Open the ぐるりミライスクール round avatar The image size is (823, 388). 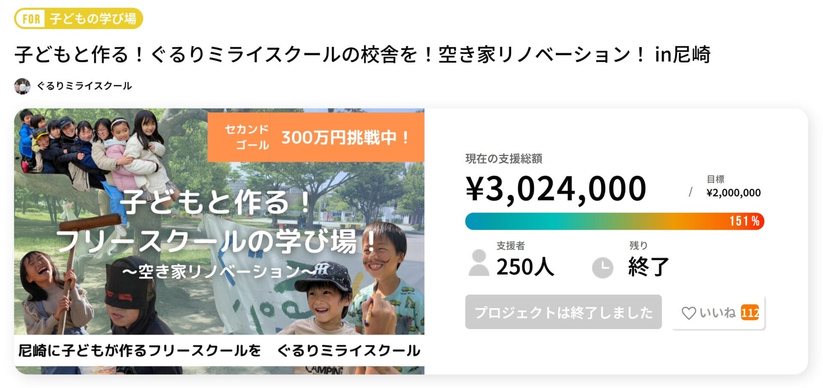point(22,86)
